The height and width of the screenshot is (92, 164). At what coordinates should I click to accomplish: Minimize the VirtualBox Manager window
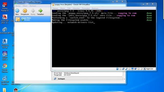point(113,2)
